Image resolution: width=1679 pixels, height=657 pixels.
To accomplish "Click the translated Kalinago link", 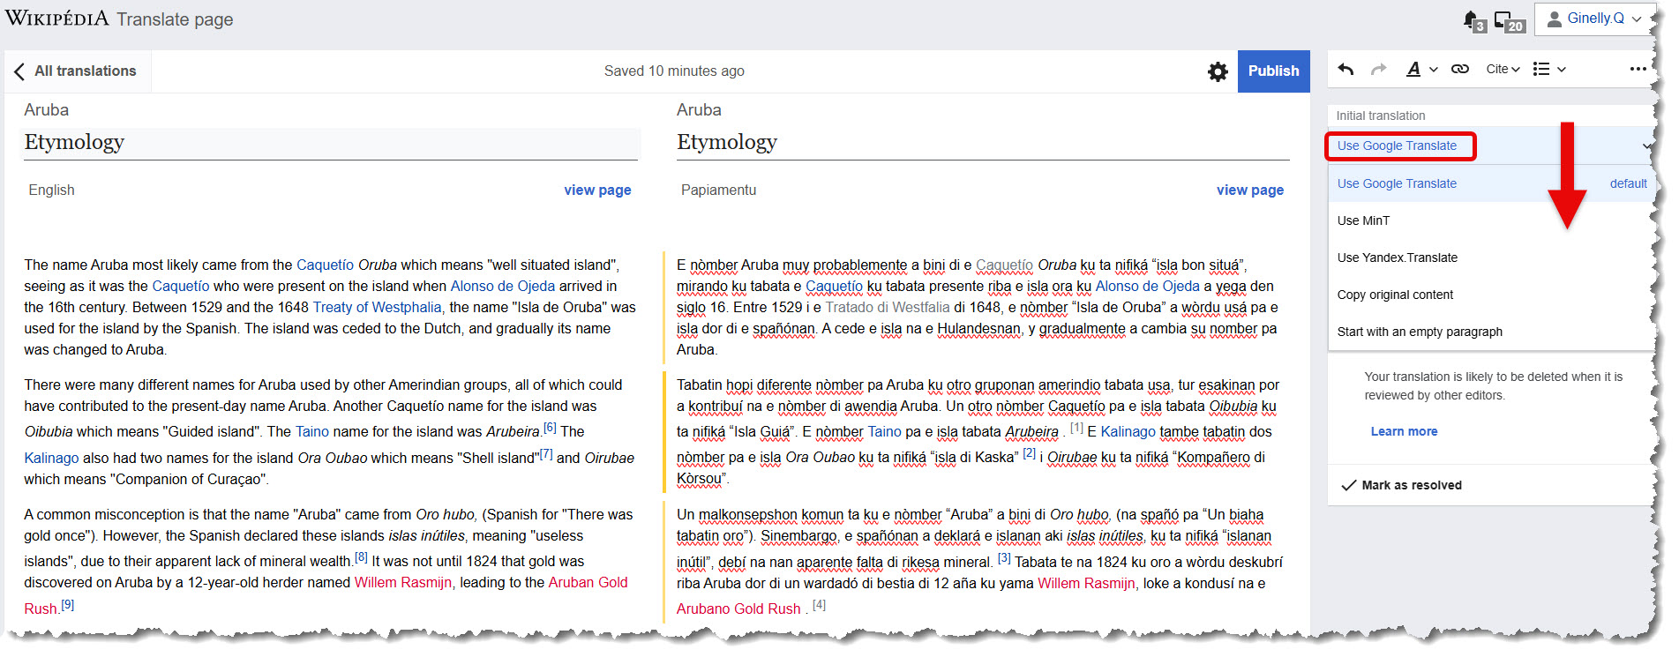I will pos(1128,431).
